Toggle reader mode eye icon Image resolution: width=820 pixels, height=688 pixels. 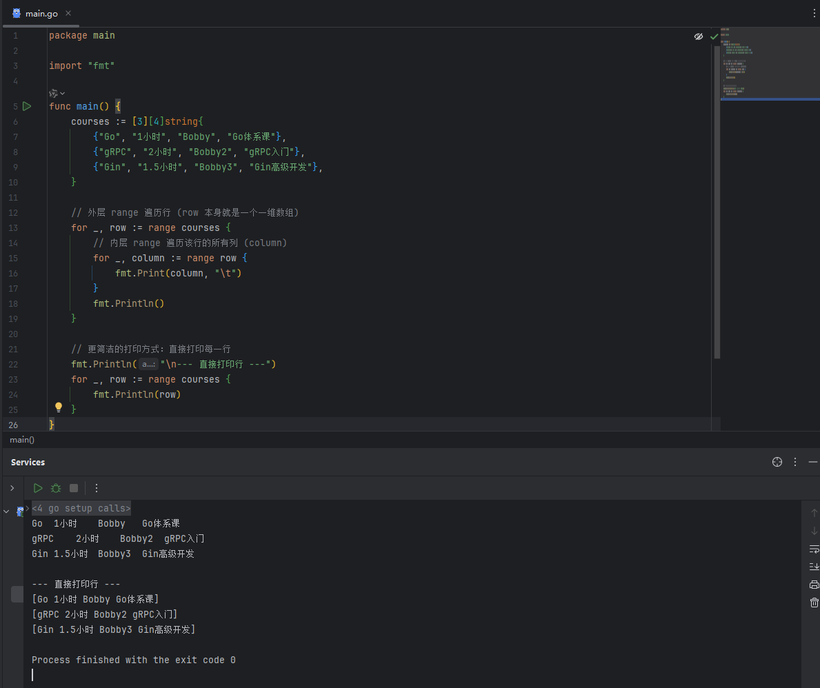coord(698,36)
